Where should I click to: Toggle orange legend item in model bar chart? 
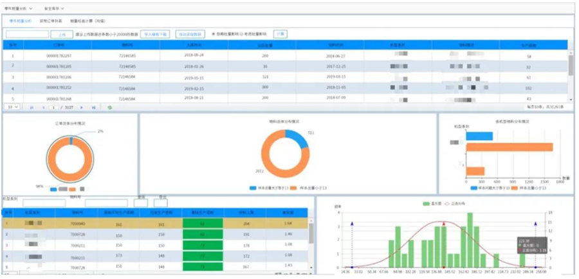pyautogui.click(x=513, y=188)
